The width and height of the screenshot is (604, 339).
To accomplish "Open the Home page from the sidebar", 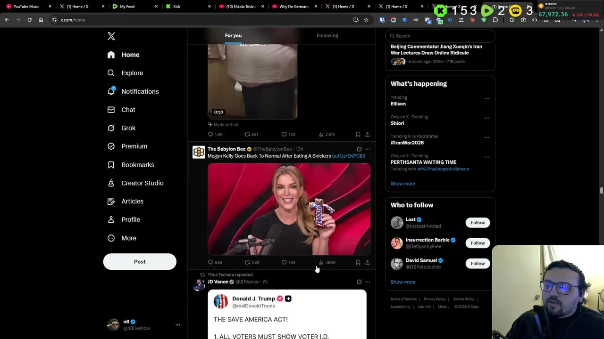I will click(124, 55).
